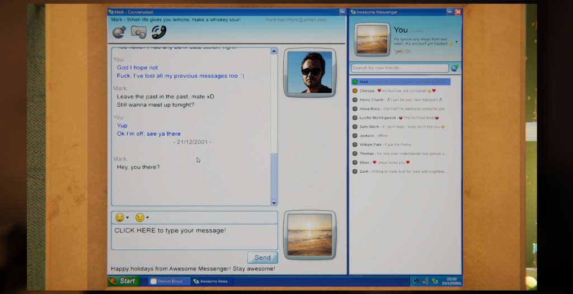The width and height of the screenshot is (573, 294).
Task: Click the 'Hey, you there?' message
Action: coord(138,167)
